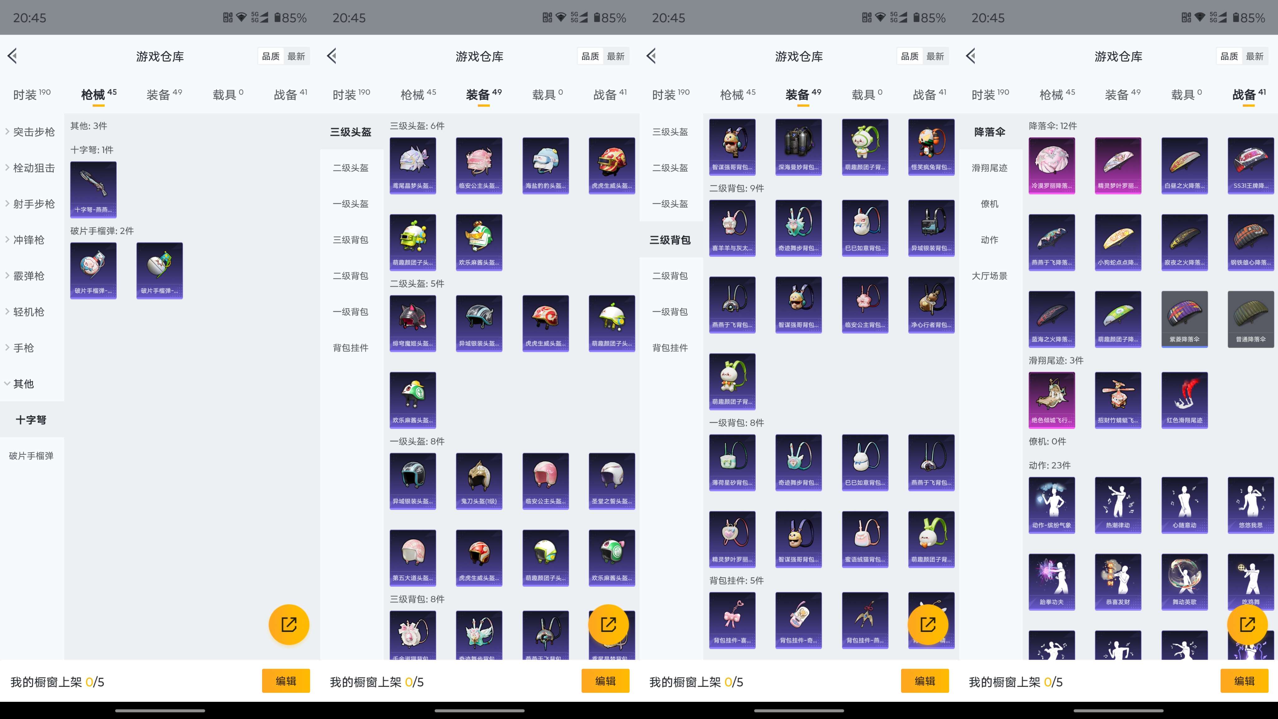
Task: Select the 破片手榴弹 subcategory in the sidebar
Action: tap(32, 456)
